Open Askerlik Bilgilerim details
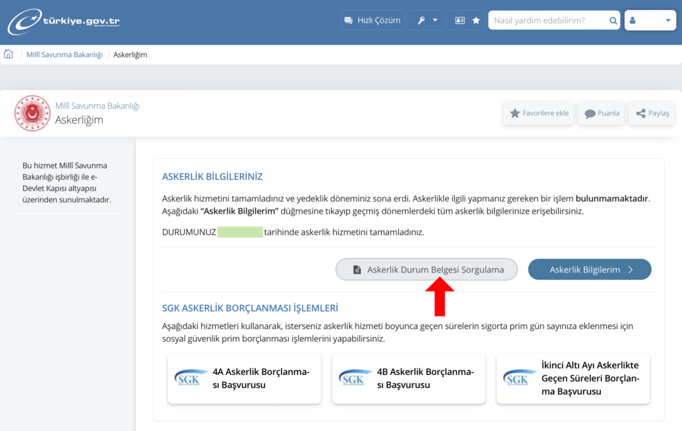The height and width of the screenshot is (431, 682). 589,270
